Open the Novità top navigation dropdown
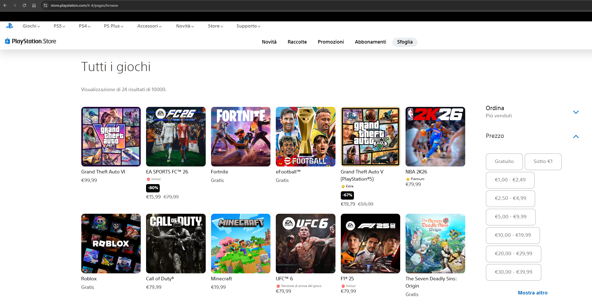 tap(185, 26)
